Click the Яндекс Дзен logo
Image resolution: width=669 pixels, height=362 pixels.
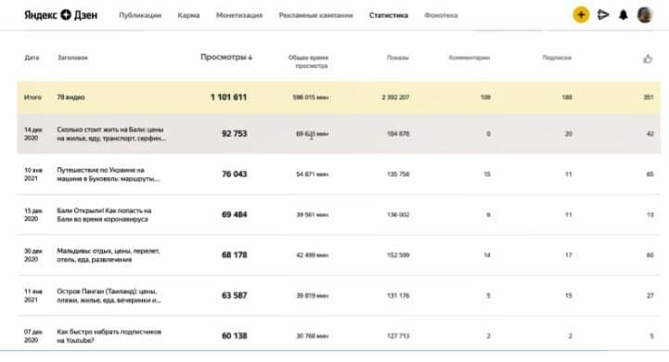[x=60, y=15]
